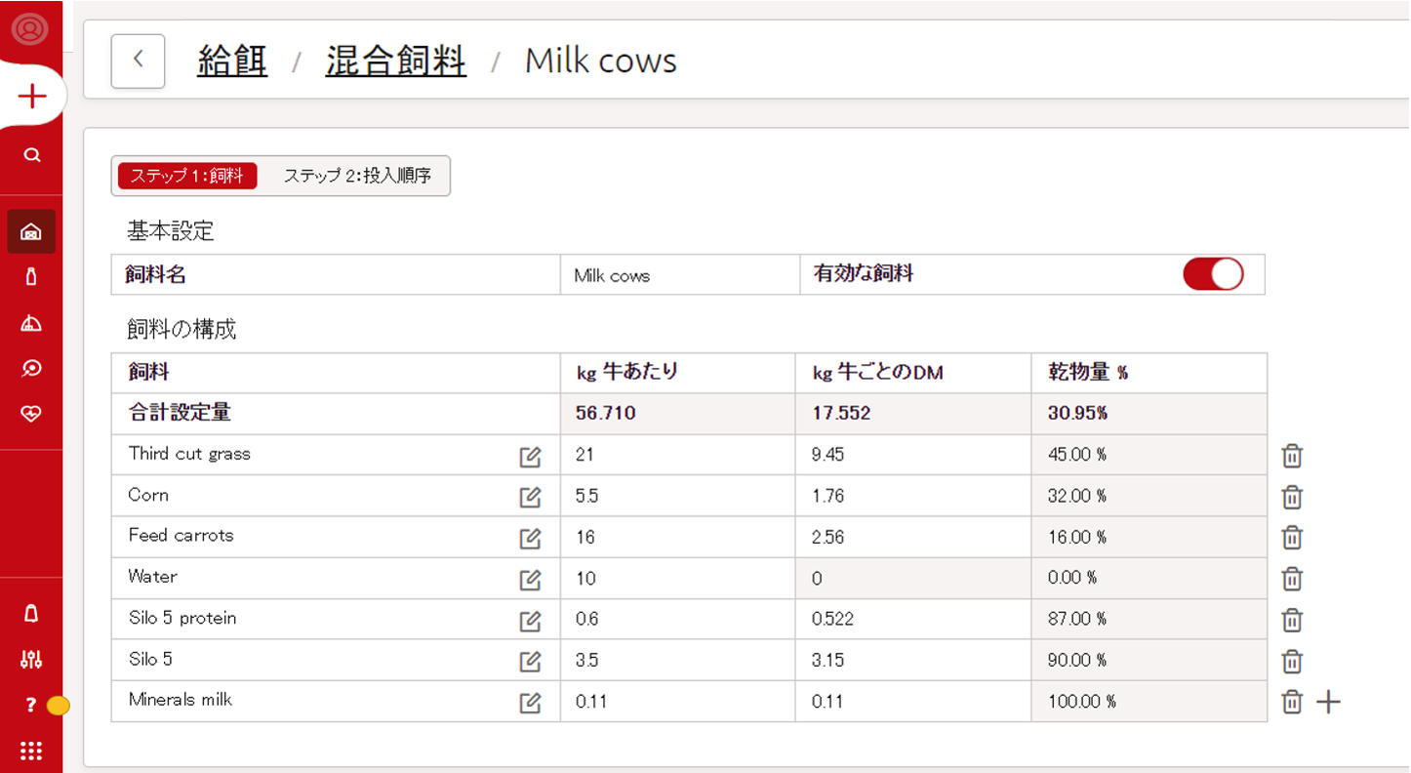Screen dimensions: 1411x773
Task: Click the Minerals milk kg value 0.11
Action: (x=678, y=701)
